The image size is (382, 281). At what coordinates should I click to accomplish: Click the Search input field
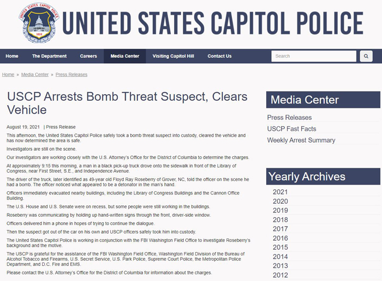tap(314, 56)
